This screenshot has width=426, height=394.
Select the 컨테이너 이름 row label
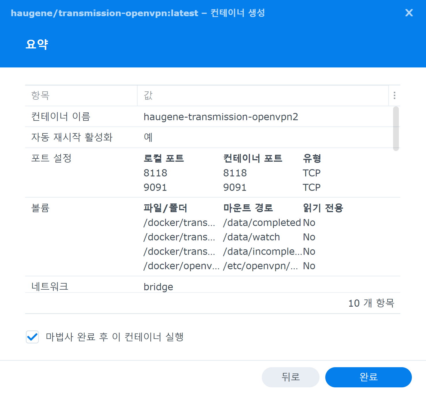click(61, 116)
